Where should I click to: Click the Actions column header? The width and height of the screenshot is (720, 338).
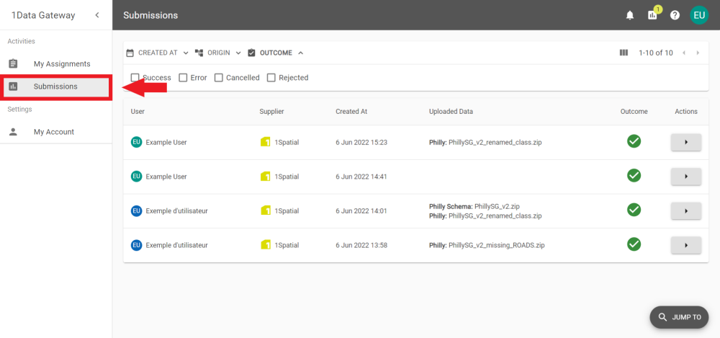pyautogui.click(x=686, y=111)
